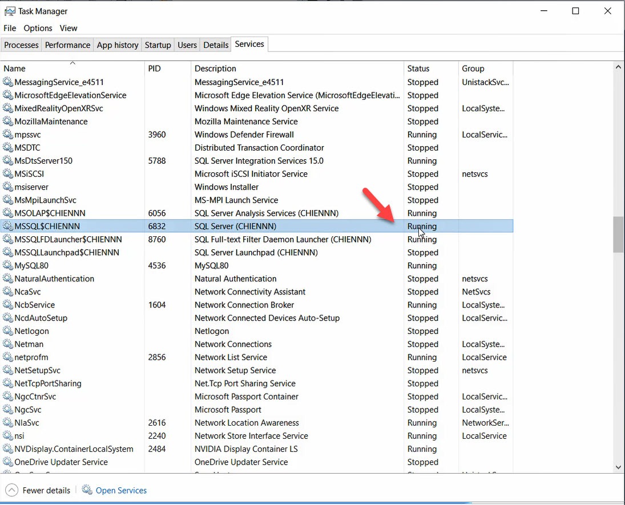This screenshot has width=625, height=505.
Task: Click PID 4536 cell
Action: click(x=157, y=265)
